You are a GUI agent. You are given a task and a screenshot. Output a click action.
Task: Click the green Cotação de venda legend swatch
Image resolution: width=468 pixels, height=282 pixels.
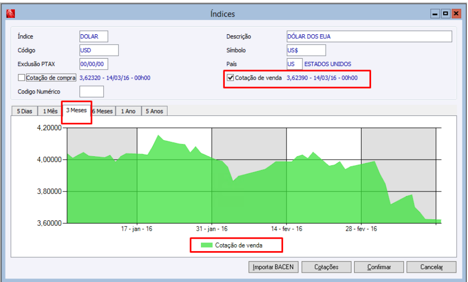click(x=206, y=245)
